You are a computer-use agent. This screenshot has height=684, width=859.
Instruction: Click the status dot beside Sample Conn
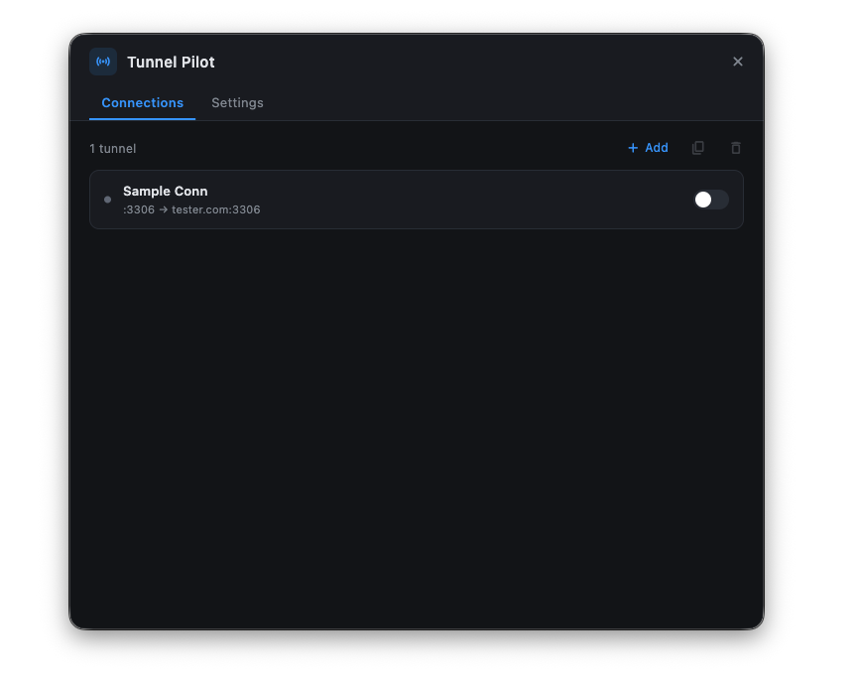[x=107, y=200]
